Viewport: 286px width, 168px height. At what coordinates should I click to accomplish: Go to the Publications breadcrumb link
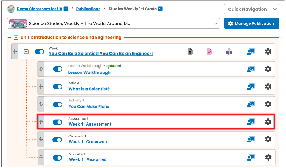[x=88, y=9]
